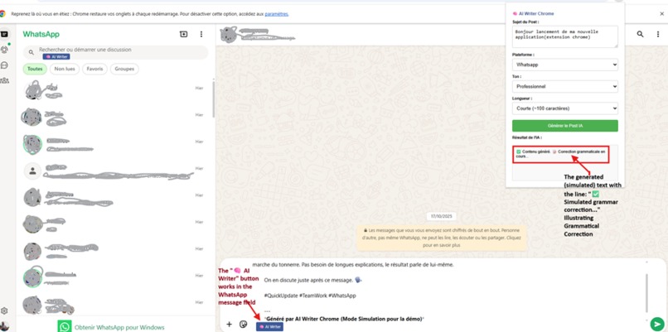Open the Ton dropdown showing Professionnel

point(565,86)
